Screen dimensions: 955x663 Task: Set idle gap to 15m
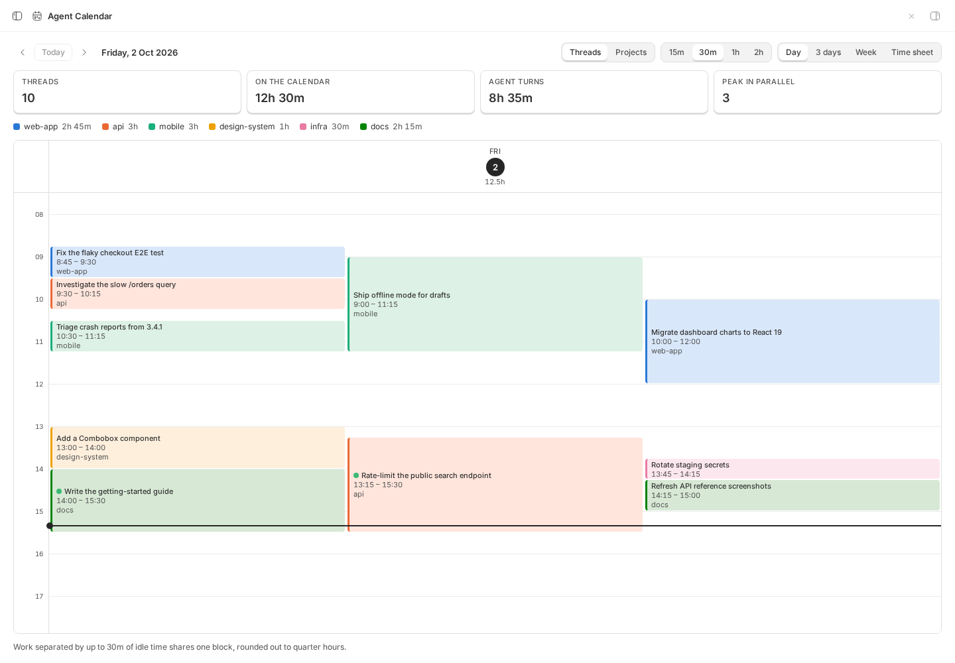tap(676, 52)
